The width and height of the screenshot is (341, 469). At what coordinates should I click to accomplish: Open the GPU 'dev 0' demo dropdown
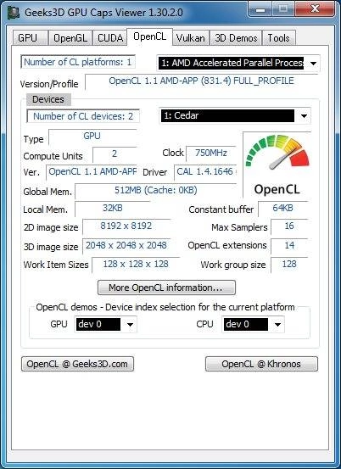pos(105,324)
